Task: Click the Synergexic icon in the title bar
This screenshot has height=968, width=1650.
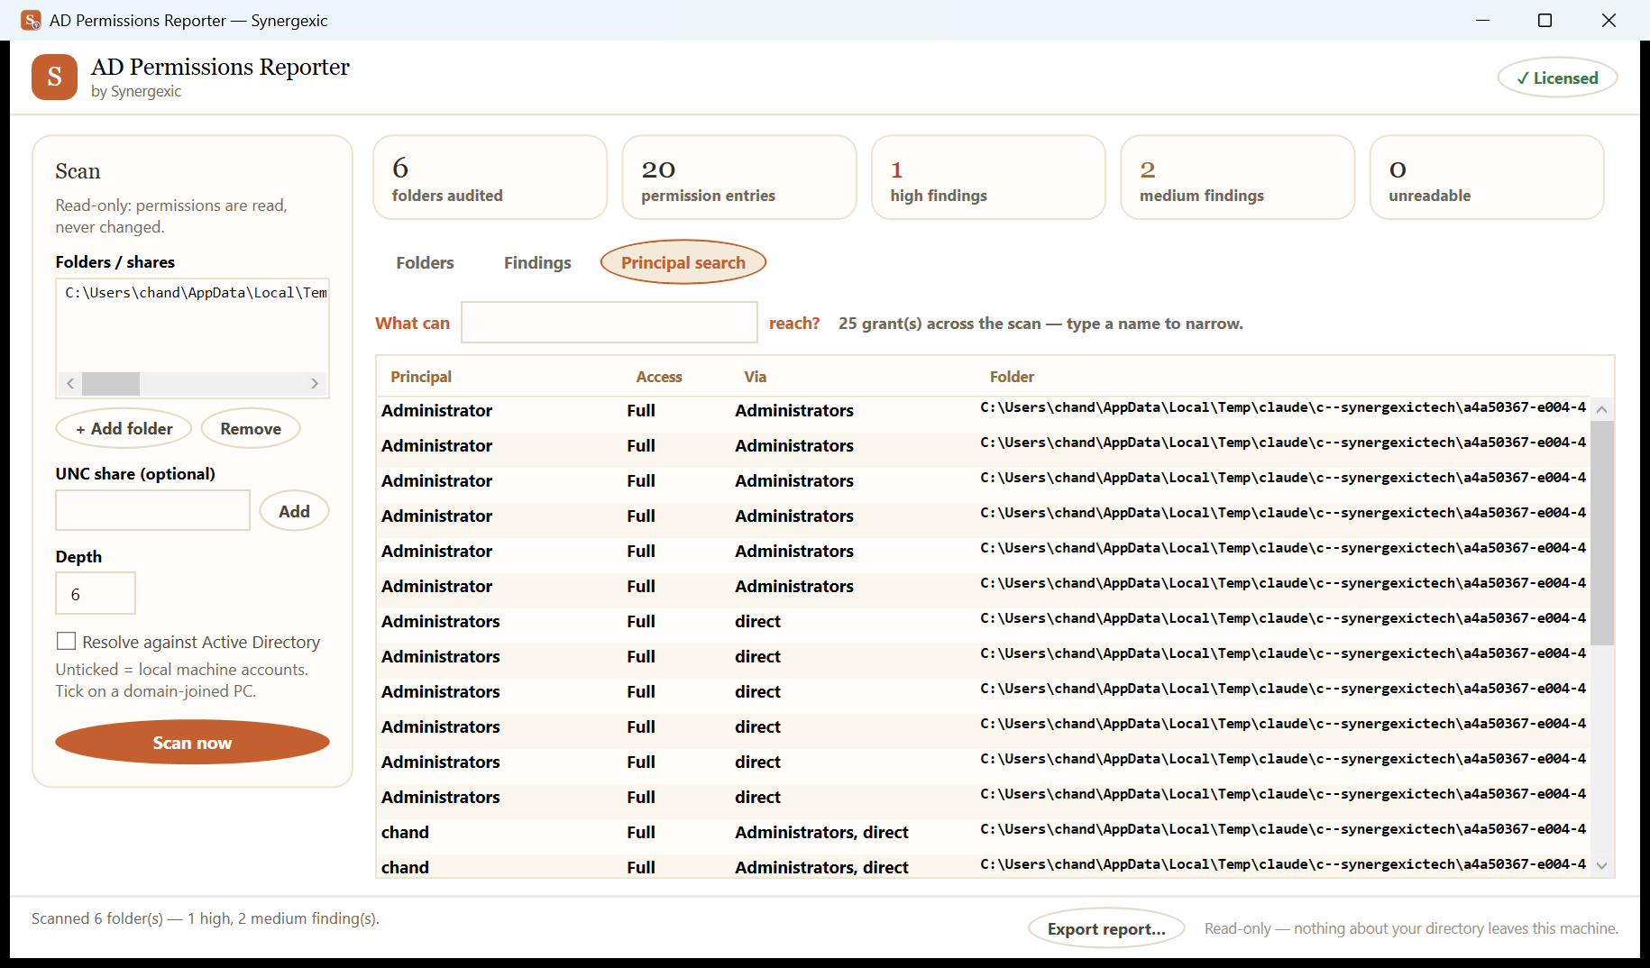Action: (31, 20)
